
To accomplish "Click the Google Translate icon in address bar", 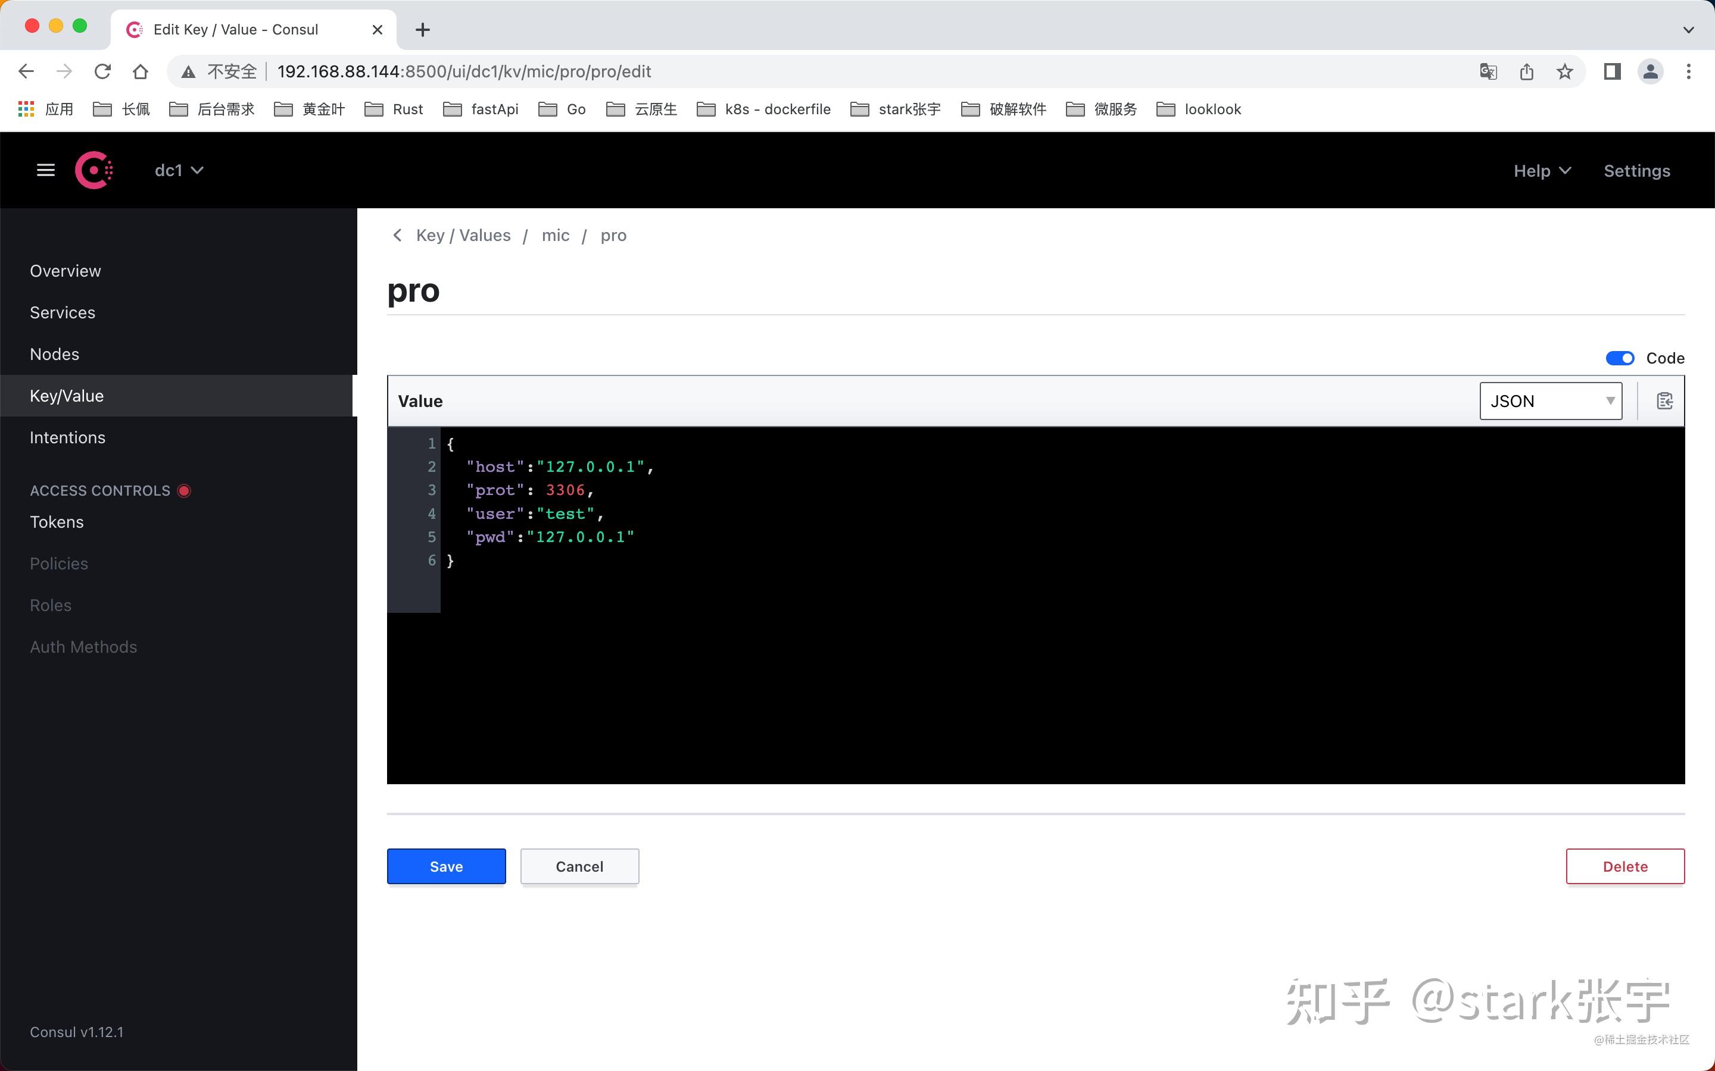I will pos(1488,71).
